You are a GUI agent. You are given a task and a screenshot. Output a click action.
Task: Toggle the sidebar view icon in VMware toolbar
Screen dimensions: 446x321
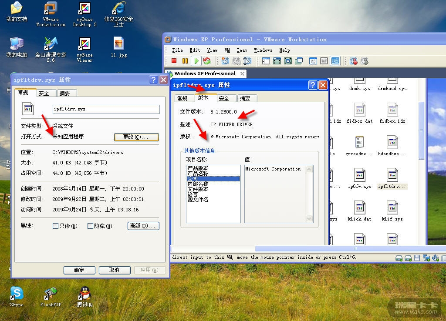(266, 61)
